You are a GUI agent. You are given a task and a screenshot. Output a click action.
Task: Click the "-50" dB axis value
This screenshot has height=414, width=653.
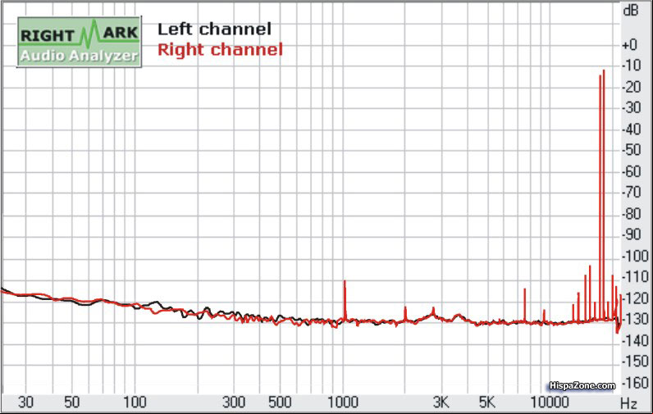tap(631, 150)
